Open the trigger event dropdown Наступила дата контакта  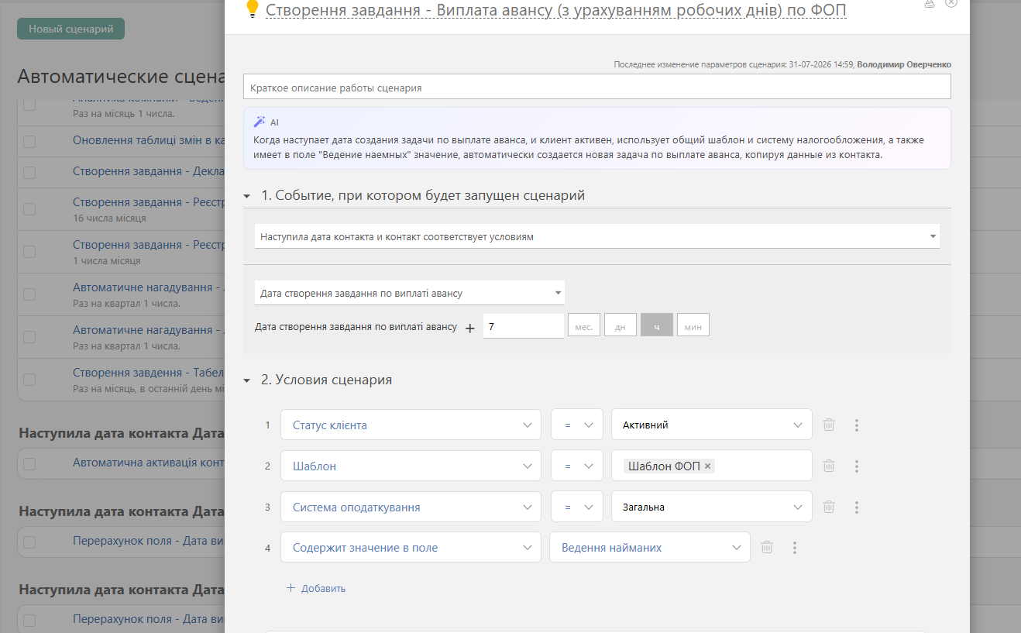click(597, 236)
